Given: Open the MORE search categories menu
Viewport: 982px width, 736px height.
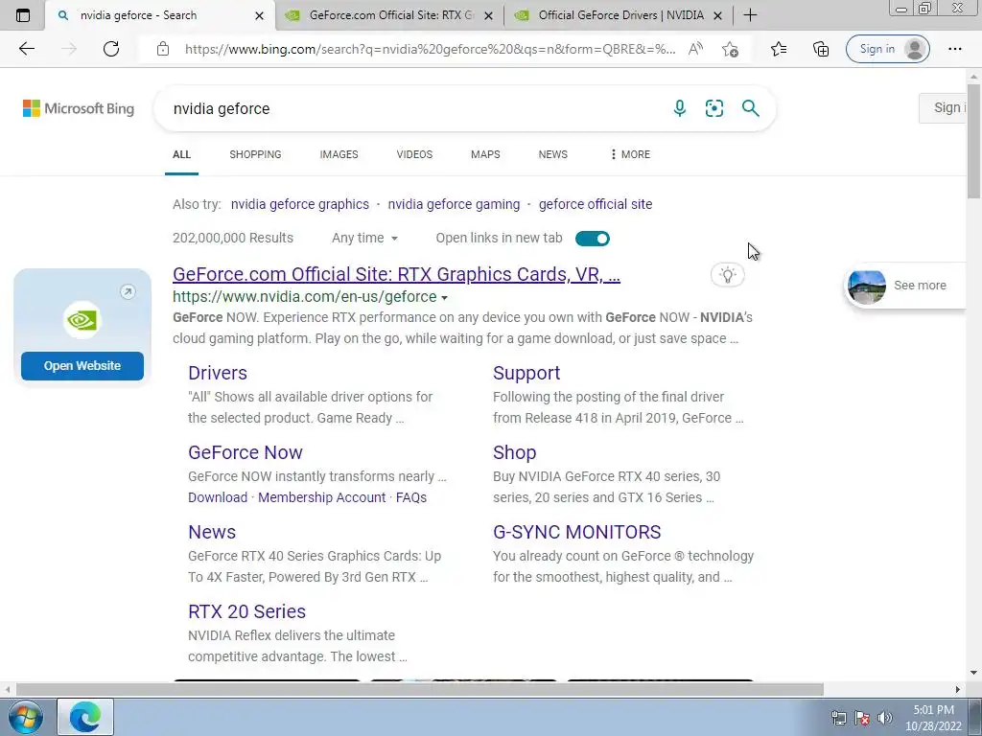Looking at the screenshot, I should (x=630, y=154).
